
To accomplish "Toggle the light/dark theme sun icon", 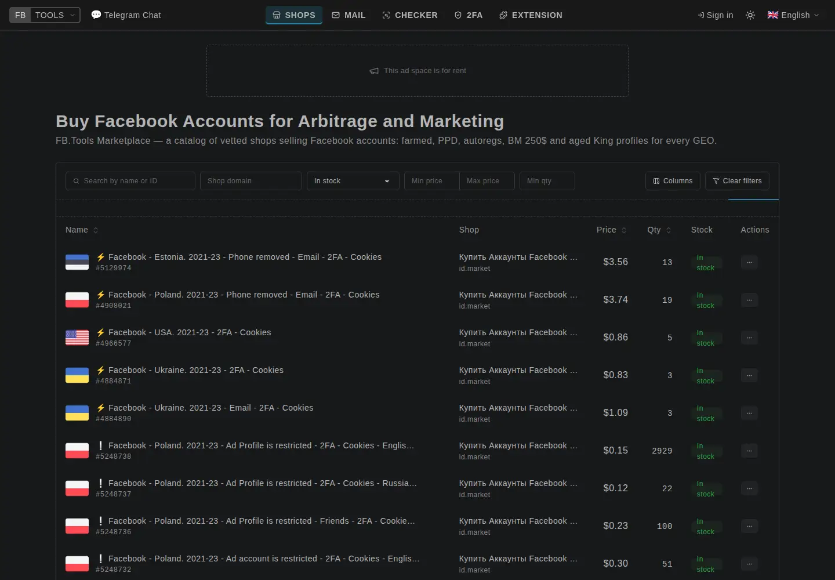I will [750, 15].
